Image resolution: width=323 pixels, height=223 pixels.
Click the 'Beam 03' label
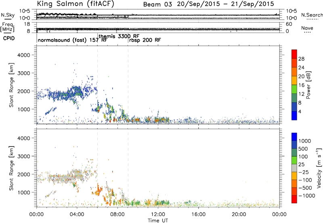click(157, 4)
